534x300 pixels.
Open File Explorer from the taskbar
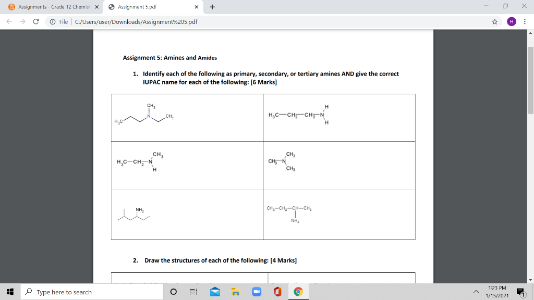(x=236, y=292)
